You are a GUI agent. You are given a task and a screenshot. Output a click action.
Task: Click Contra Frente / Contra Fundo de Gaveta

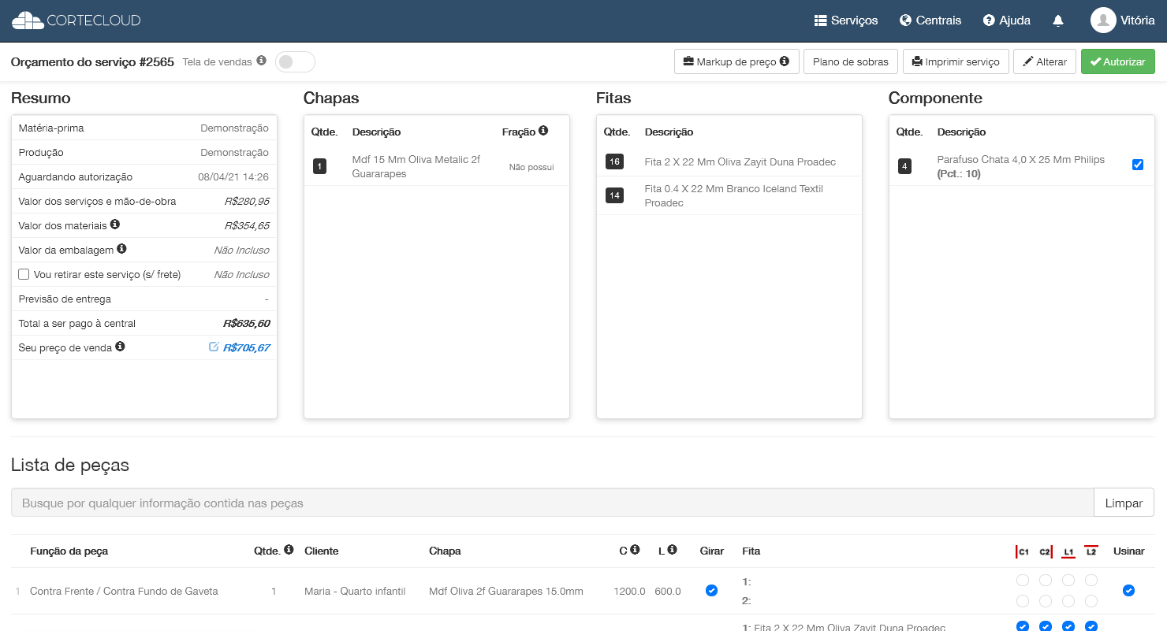(x=124, y=591)
